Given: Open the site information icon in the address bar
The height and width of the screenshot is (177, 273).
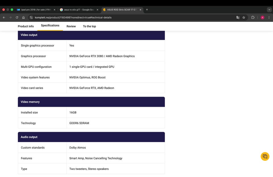Looking at the screenshot, I should [31, 17].
